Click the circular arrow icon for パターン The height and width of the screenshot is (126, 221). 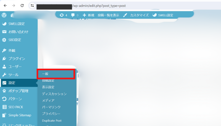click(4, 99)
